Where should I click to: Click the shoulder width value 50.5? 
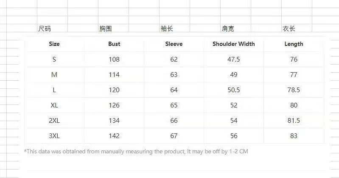[x=234, y=90]
